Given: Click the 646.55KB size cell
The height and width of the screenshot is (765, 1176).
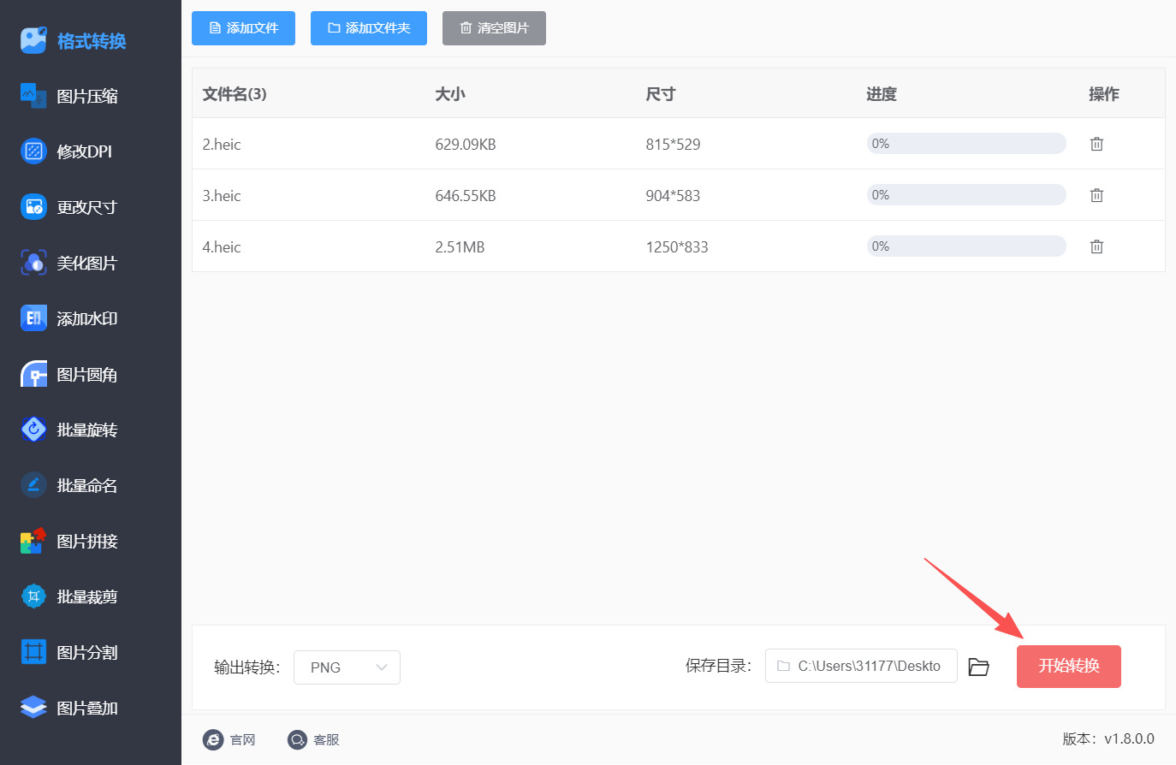Looking at the screenshot, I should tap(466, 195).
